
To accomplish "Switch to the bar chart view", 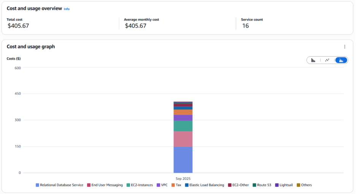I will click(313, 60).
